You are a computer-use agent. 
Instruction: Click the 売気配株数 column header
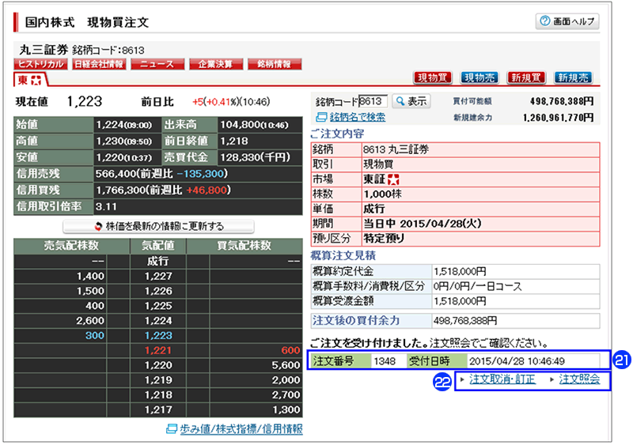click(x=71, y=245)
